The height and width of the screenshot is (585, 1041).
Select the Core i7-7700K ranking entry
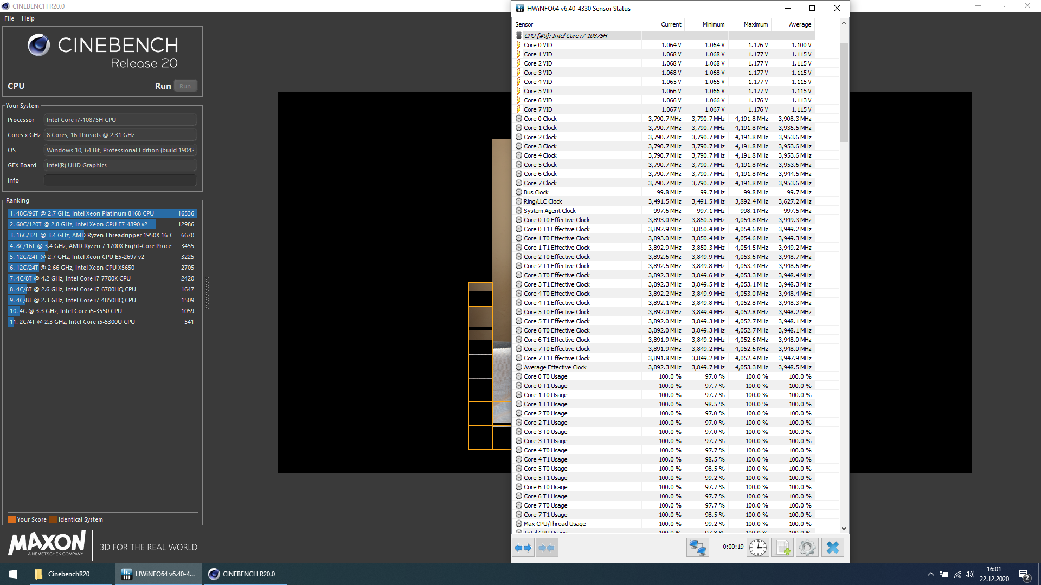(102, 278)
